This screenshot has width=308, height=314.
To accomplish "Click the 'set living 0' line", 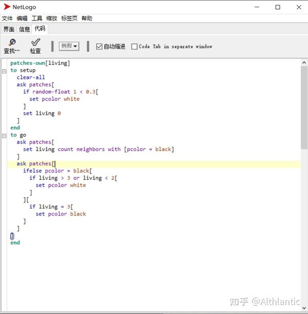I will (x=42, y=113).
